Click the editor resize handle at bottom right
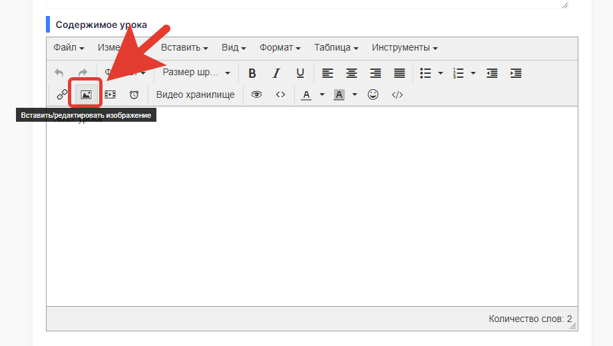 [573, 325]
